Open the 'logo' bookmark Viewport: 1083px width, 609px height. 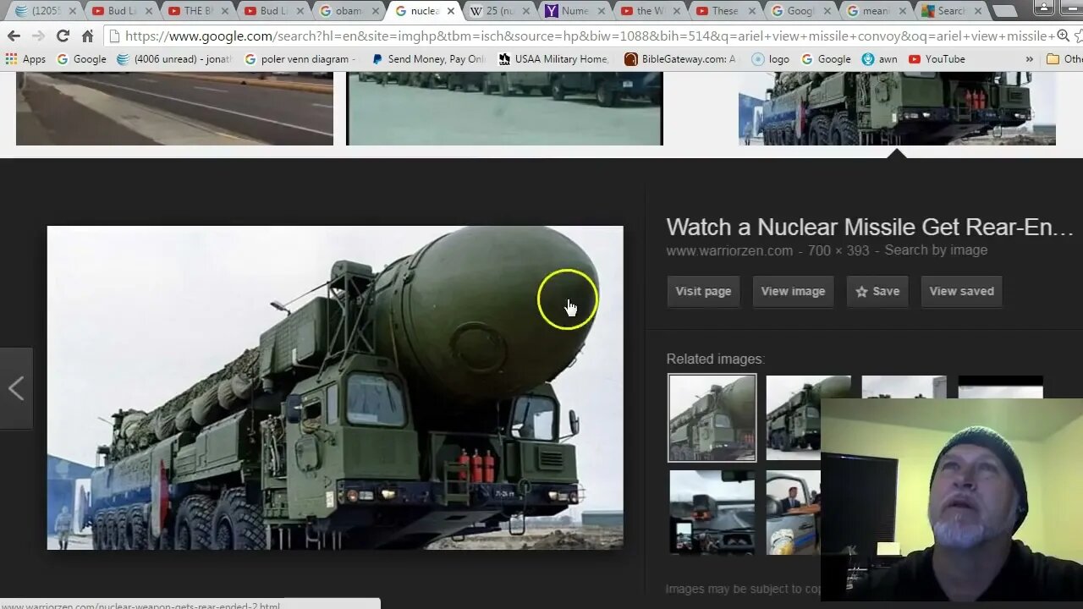pos(770,59)
